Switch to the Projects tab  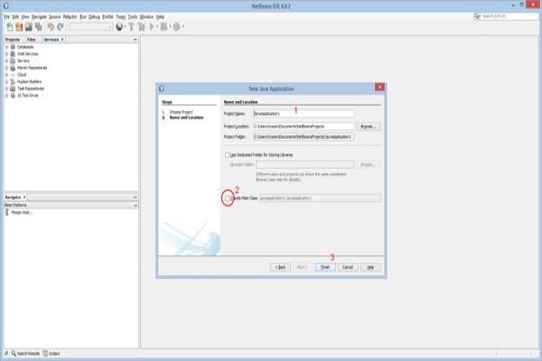tap(13, 40)
